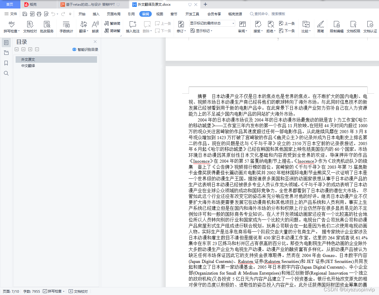Switch to the 章节 ribbon tab
This screenshot has height=295, width=379.
click(174, 14)
